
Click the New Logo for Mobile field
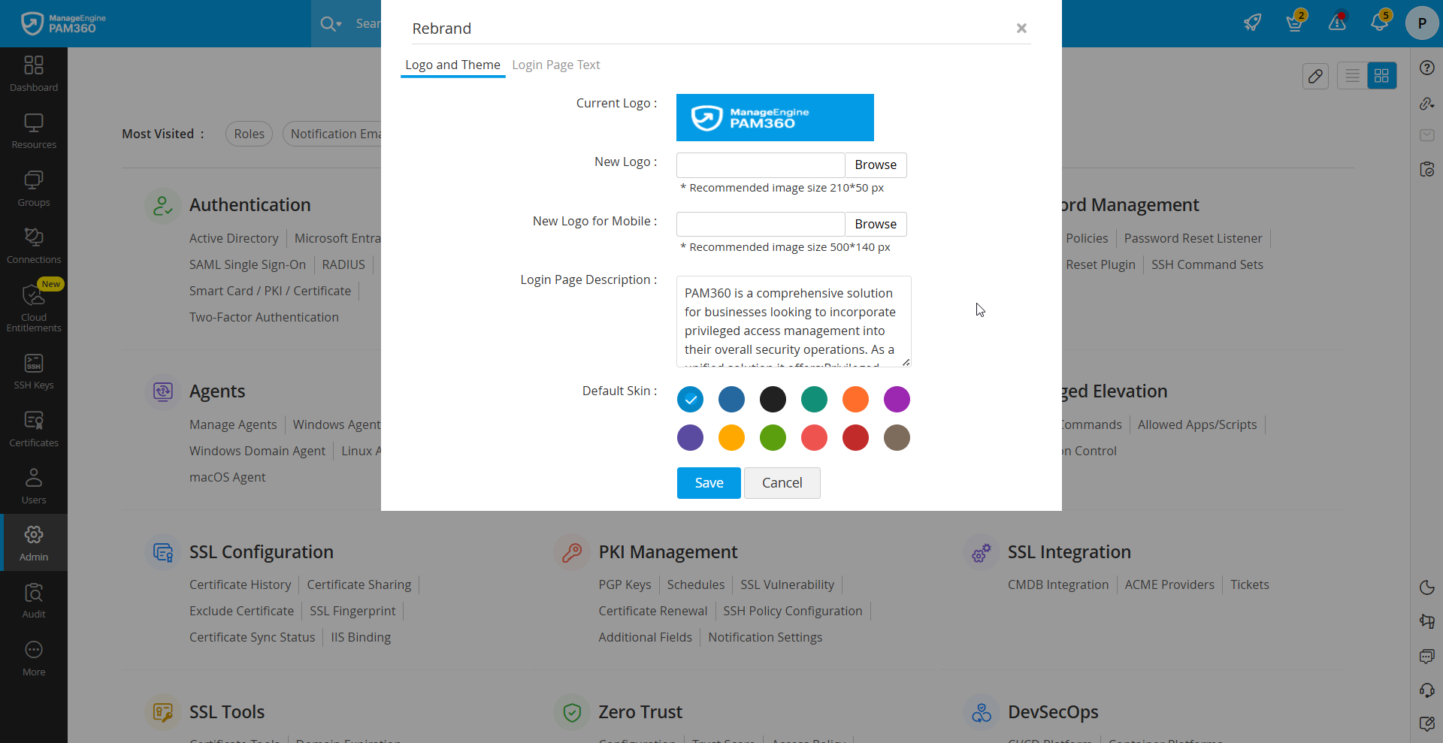(761, 225)
